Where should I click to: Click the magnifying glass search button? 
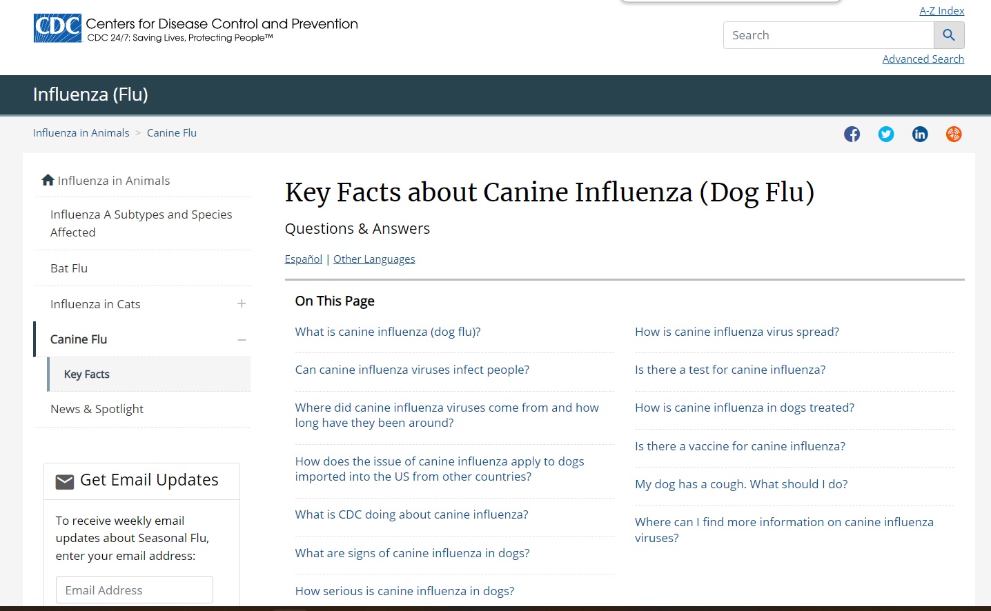click(x=948, y=35)
